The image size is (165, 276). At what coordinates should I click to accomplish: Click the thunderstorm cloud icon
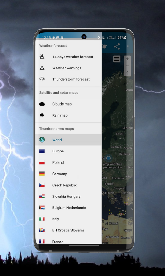(x=42, y=79)
